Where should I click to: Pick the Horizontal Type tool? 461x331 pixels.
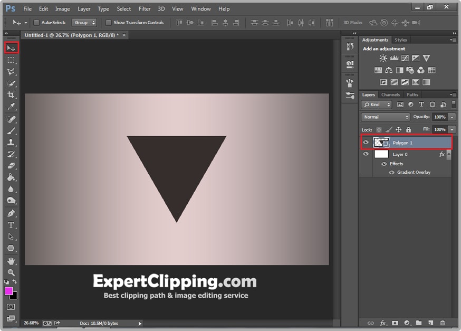click(x=11, y=225)
